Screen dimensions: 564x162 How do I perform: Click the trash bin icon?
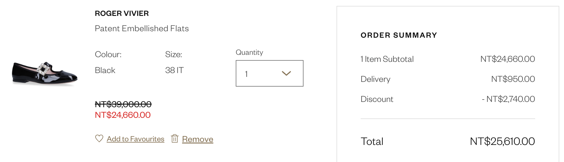click(x=175, y=138)
